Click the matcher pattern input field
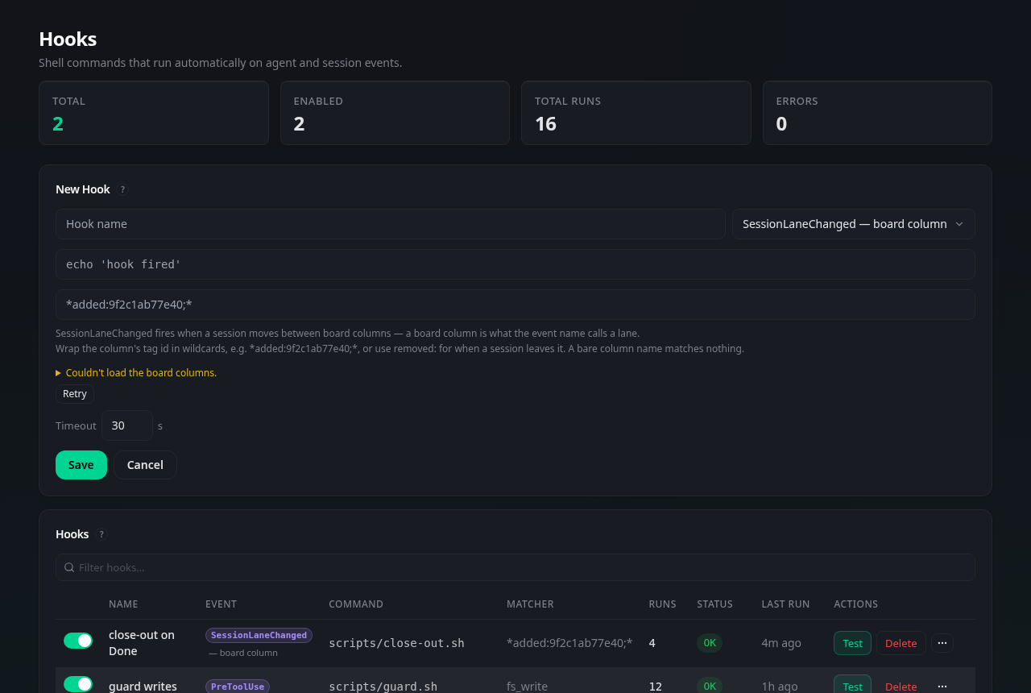This screenshot has width=1031, height=693. pos(515,305)
